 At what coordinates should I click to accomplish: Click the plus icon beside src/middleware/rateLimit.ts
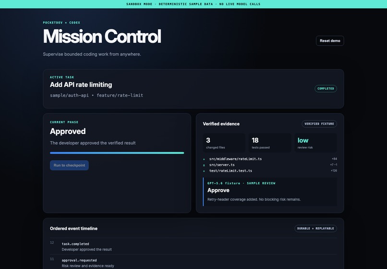204,159
